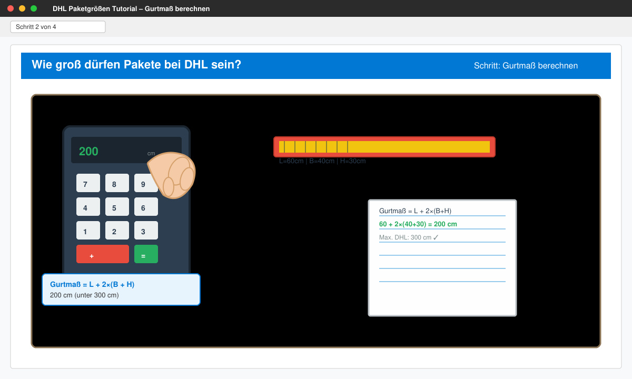Click window title 'DHL Paketgrößen Tutorial'
Image resolution: width=632 pixels, height=379 pixels.
click(x=95, y=9)
